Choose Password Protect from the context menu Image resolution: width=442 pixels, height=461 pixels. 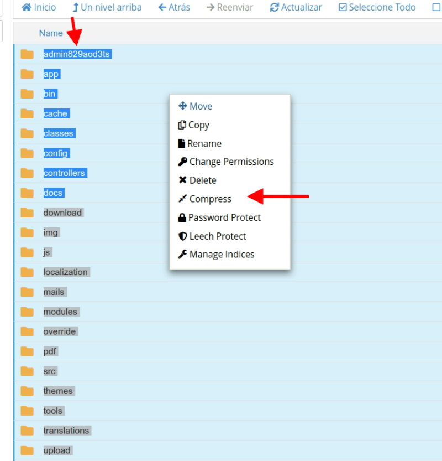click(x=224, y=217)
